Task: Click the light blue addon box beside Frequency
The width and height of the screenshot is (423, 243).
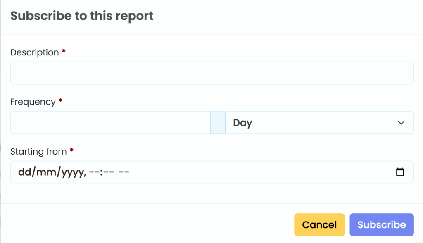Action: 218,123
